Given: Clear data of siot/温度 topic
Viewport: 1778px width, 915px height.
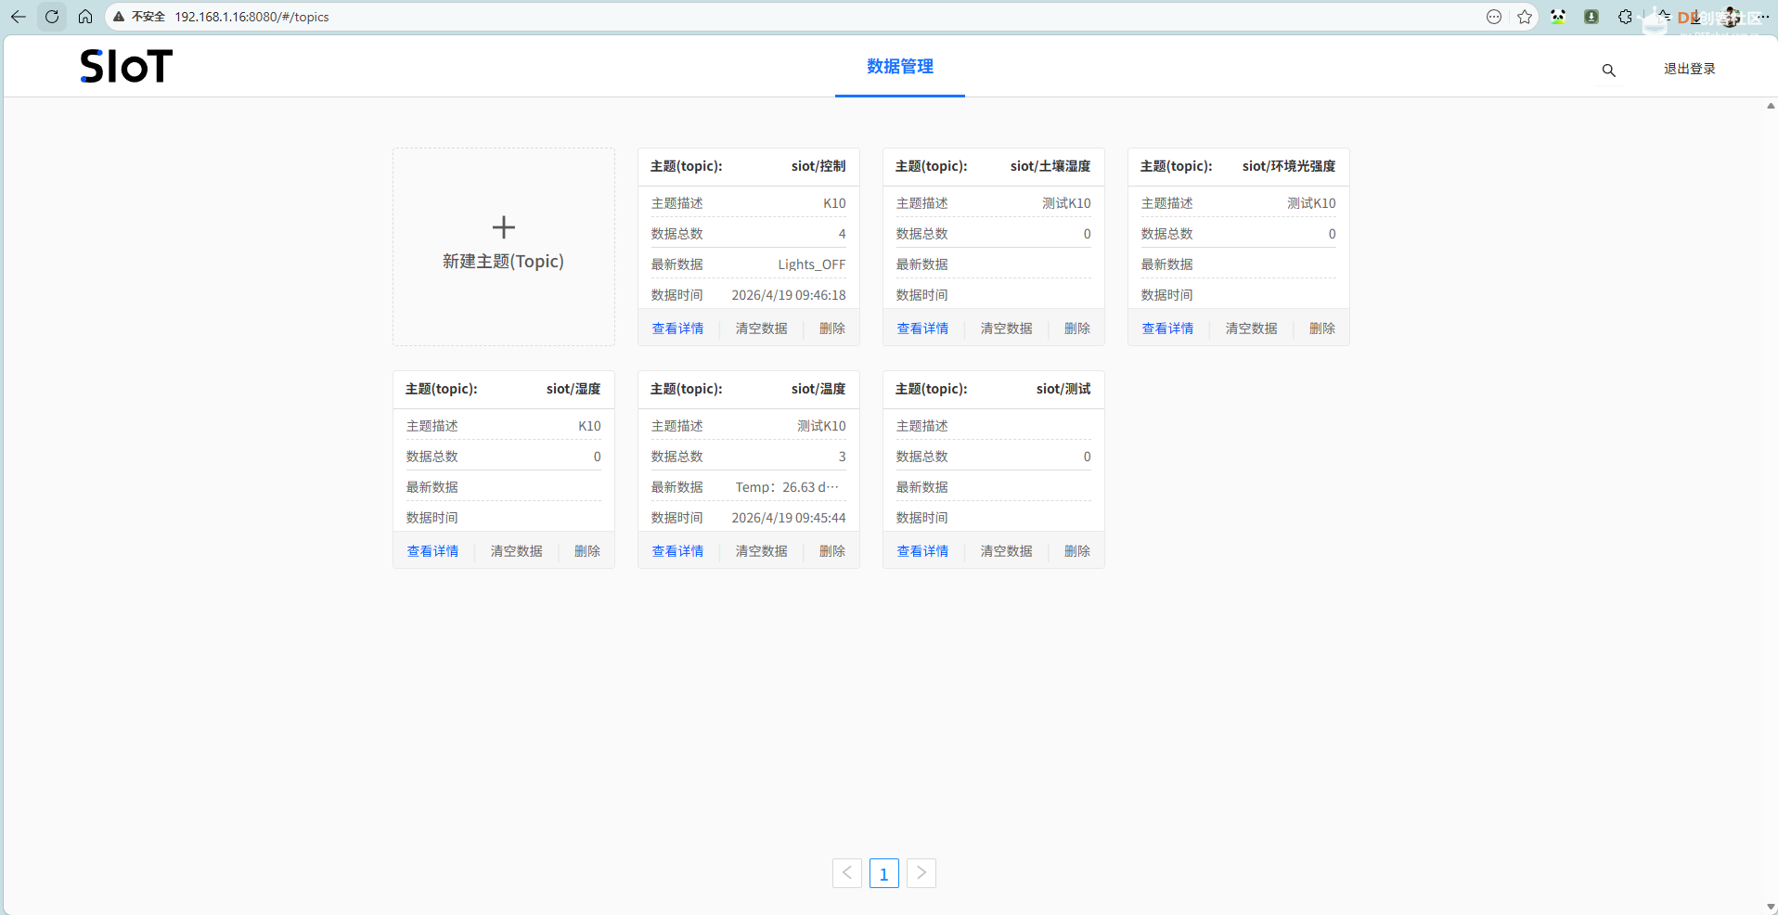Looking at the screenshot, I should click(761, 550).
